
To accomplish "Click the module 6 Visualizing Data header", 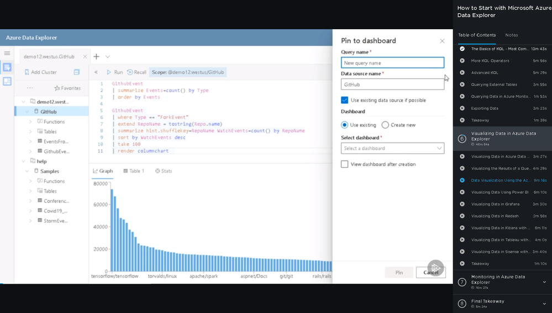I will pos(503,139).
